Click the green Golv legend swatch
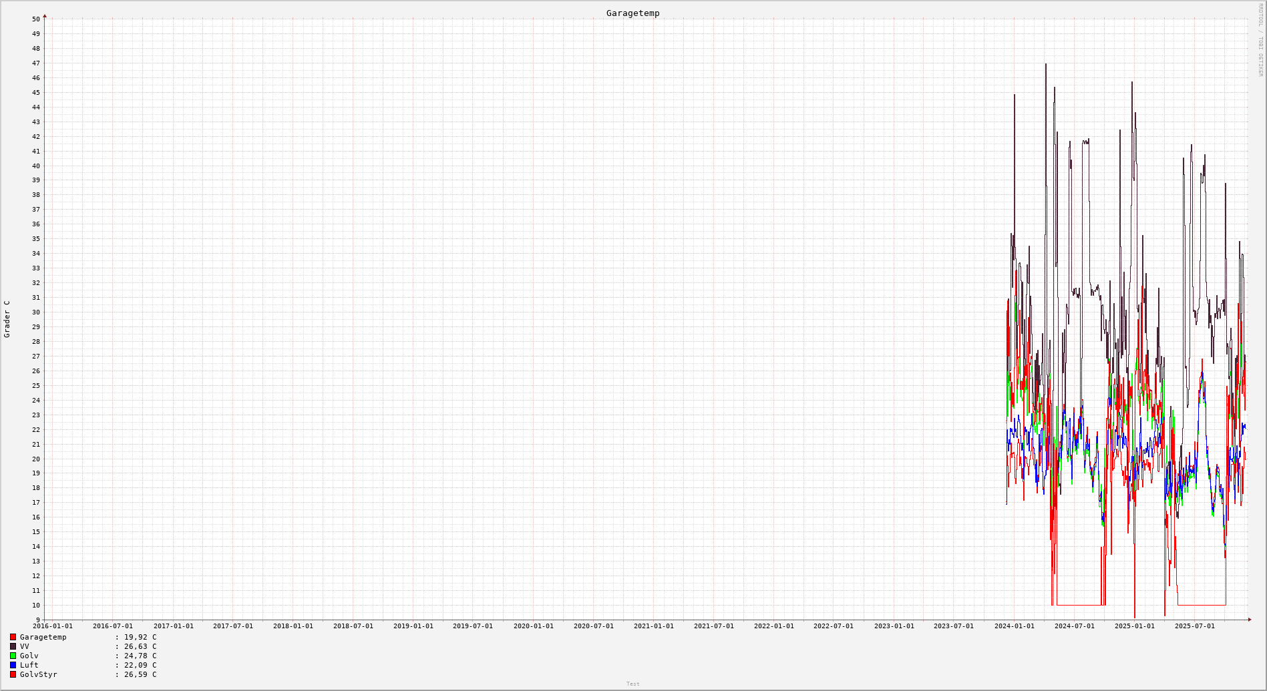Image resolution: width=1267 pixels, height=691 pixels. (x=13, y=656)
